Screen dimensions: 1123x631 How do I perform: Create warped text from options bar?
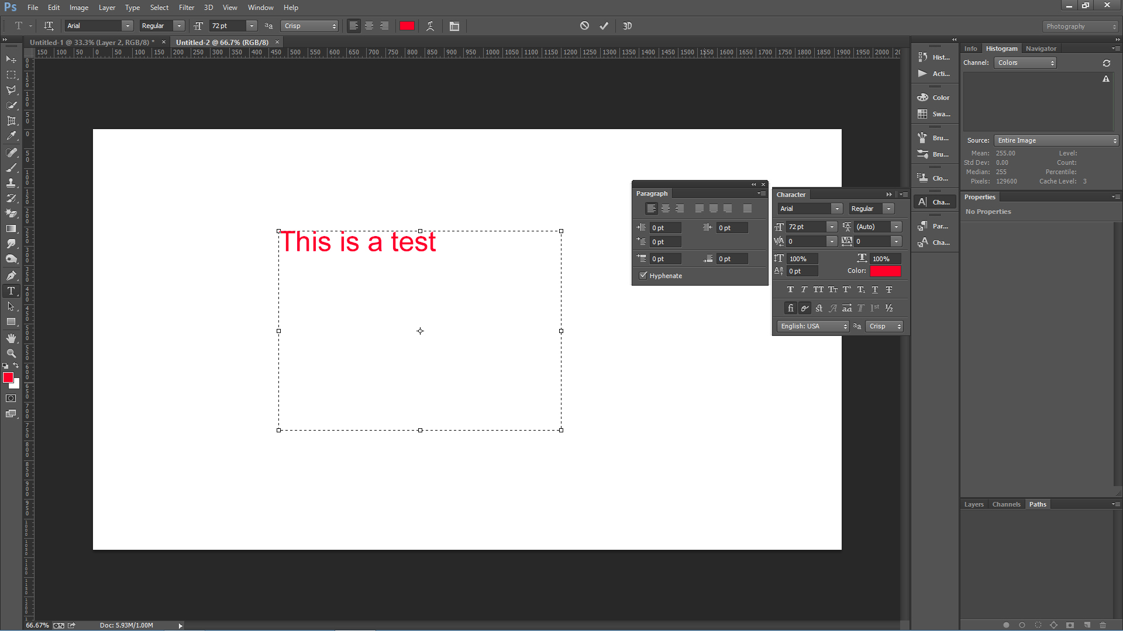click(430, 26)
